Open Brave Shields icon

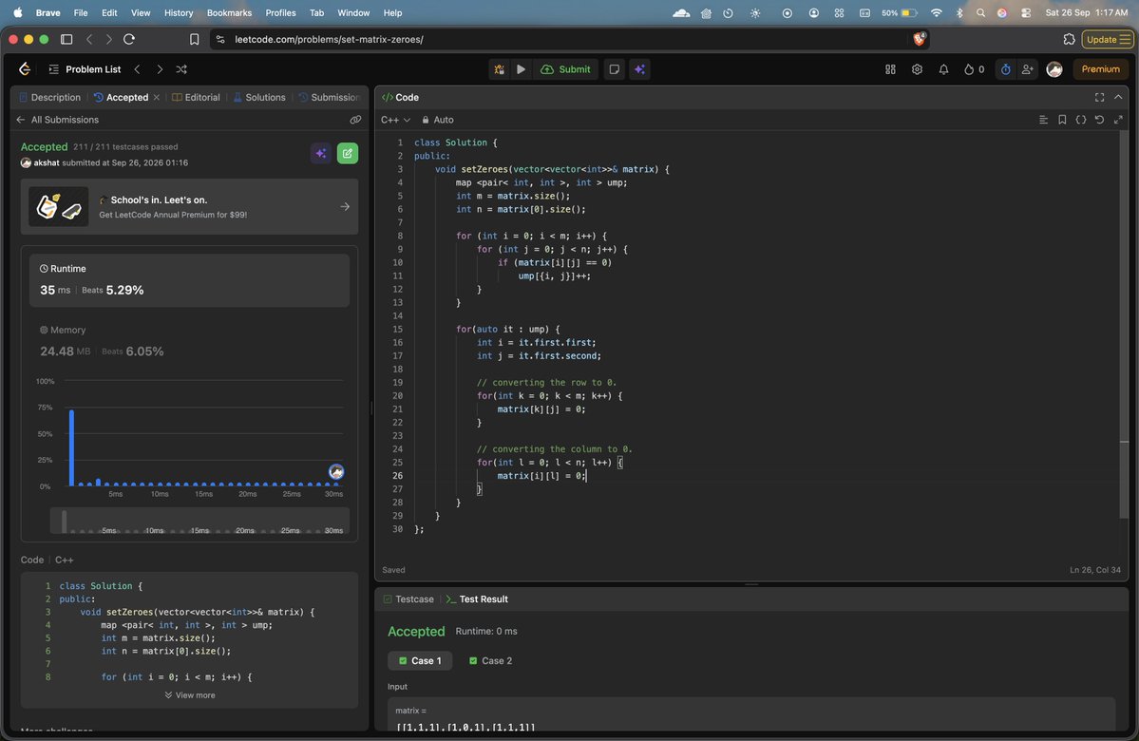pos(919,39)
